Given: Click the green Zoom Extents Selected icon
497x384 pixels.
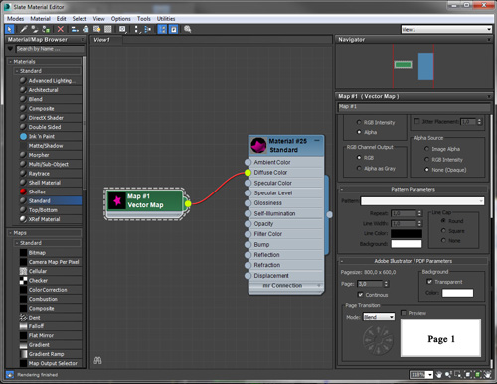Looking at the screenshot, I should 477,375.
